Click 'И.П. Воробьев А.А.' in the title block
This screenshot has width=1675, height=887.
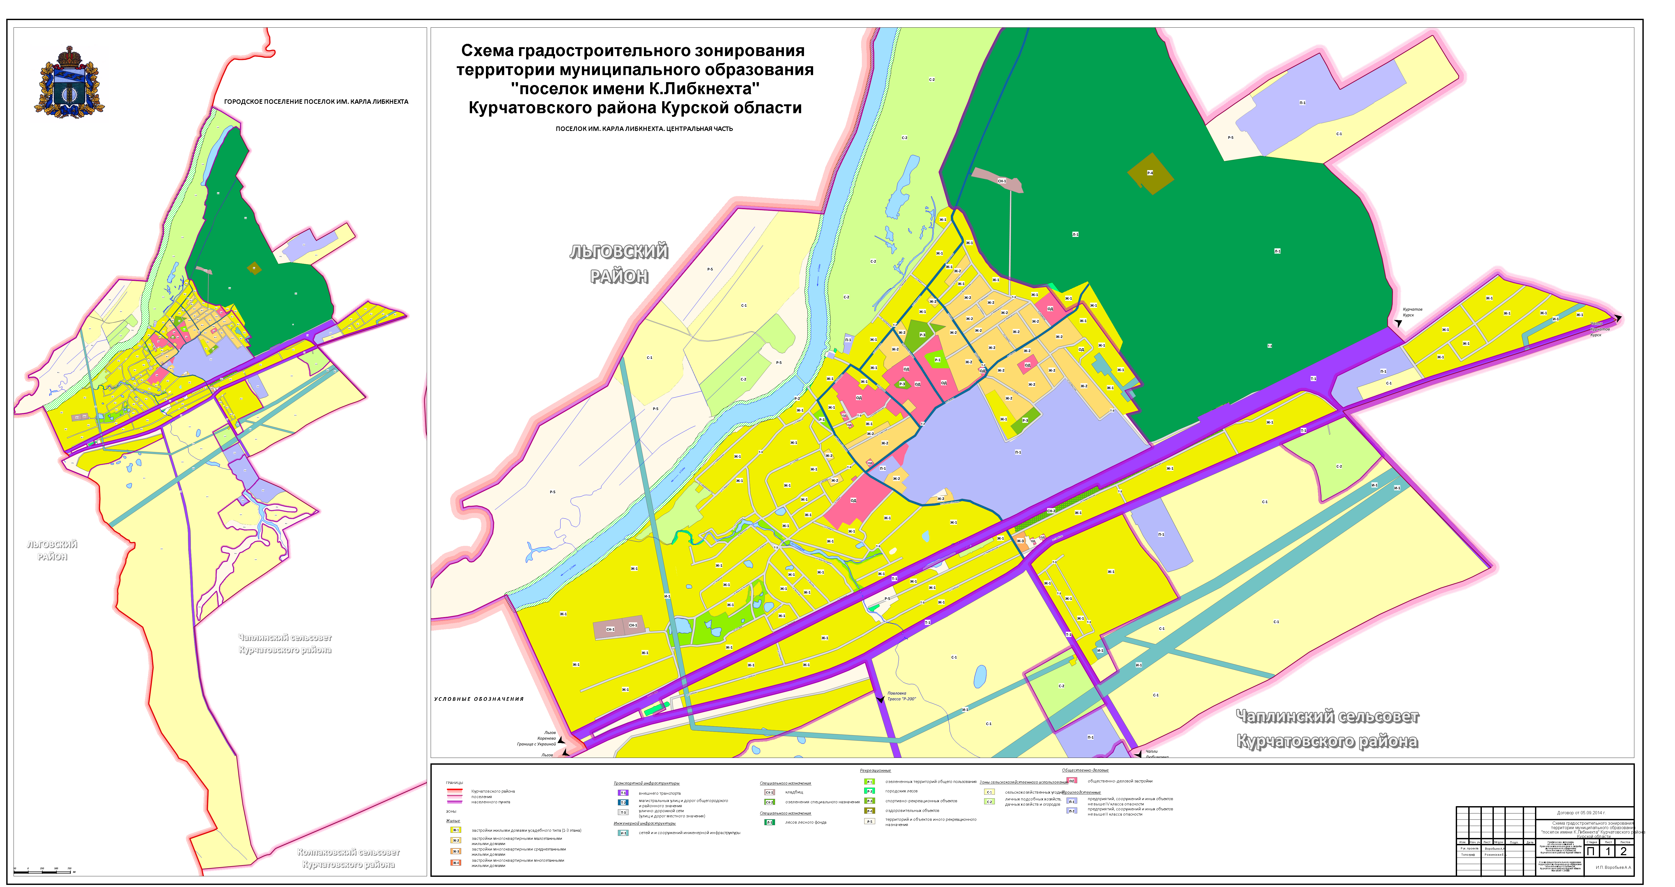tap(1614, 867)
